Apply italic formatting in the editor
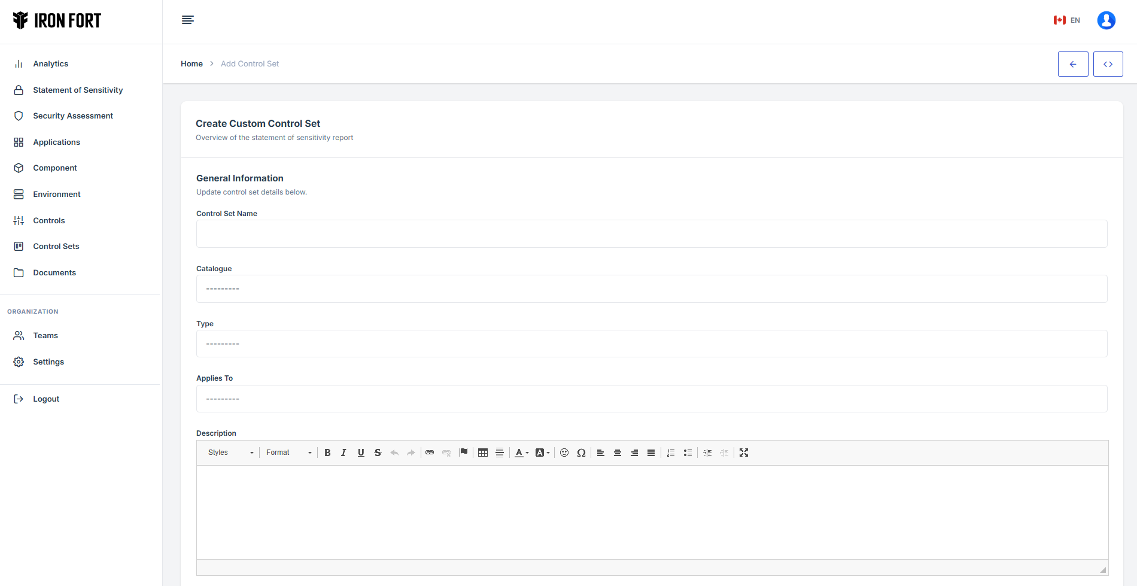The image size is (1137, 586). coord(343,453)
